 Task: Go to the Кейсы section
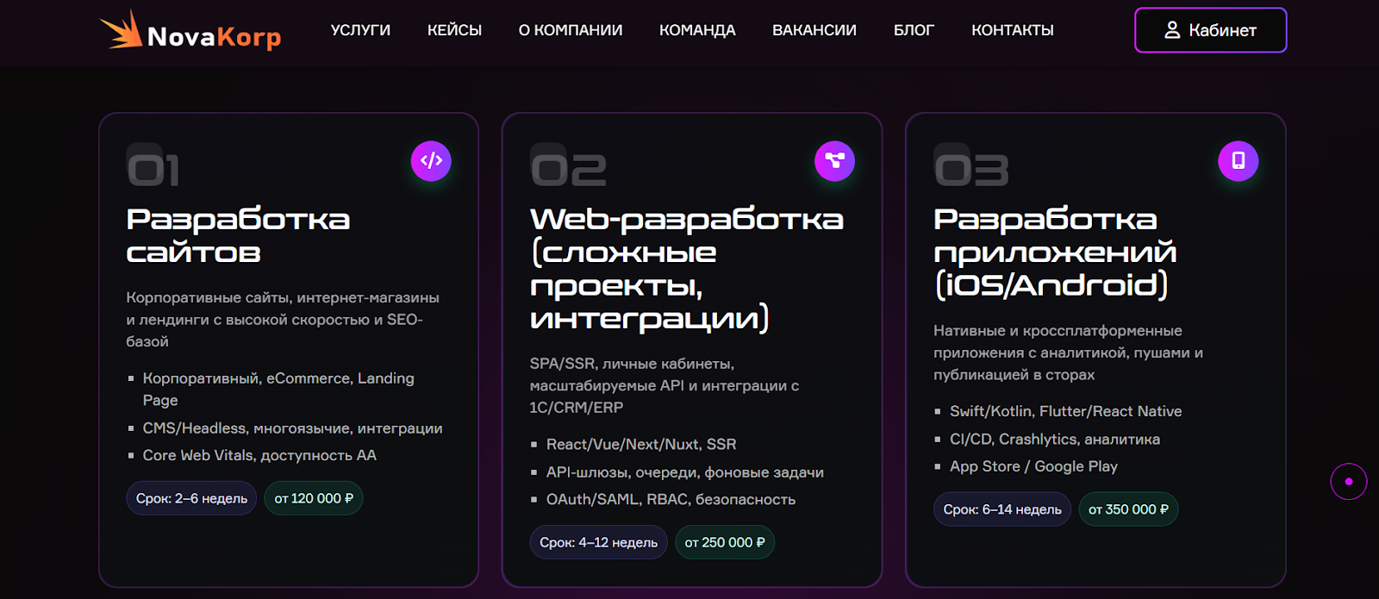pyautogui.click(x=454, y=30)
